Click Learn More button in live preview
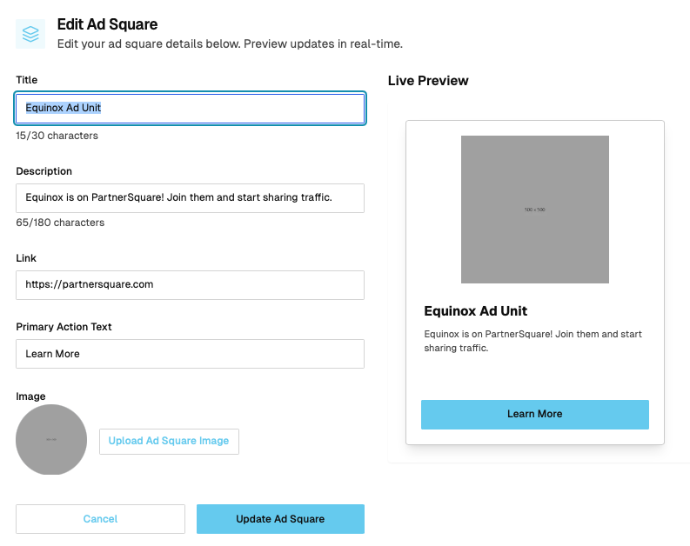This screenshot has height=546, width=690. (x=534, y=415)
